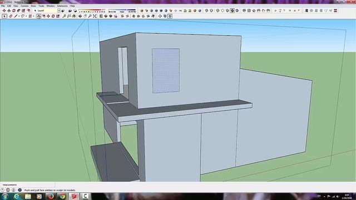Viewport: 356px width, 200px height.
Task: Switch to Back standard view
Action: (x=263, y=11)
